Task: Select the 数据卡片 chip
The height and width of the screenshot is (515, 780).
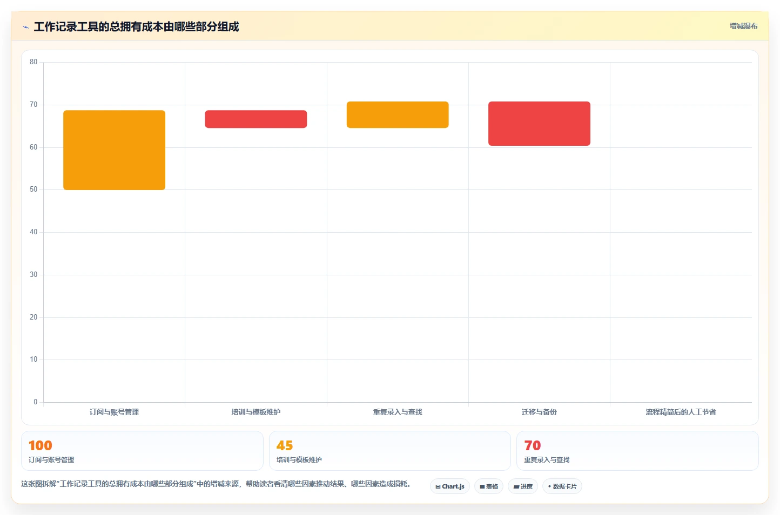Action: click(x=562, y=486)
